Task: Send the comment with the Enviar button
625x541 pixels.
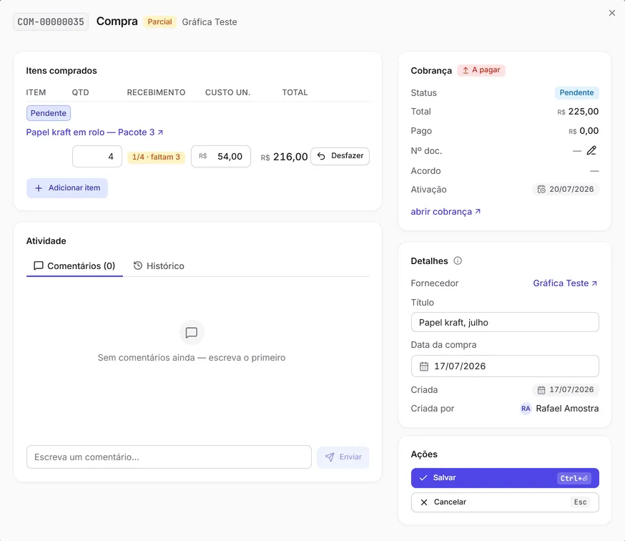Action: pos(343,457)
